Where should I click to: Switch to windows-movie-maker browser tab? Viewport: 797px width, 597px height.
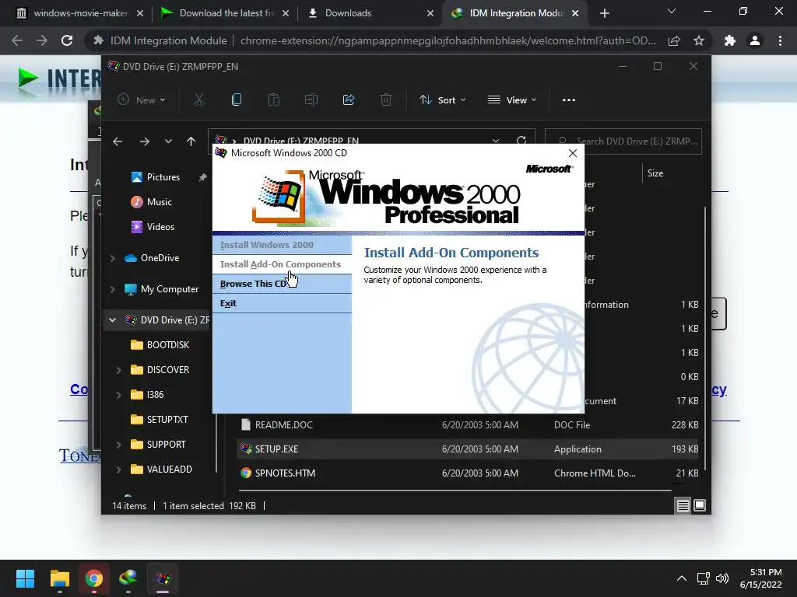point(80,13)
